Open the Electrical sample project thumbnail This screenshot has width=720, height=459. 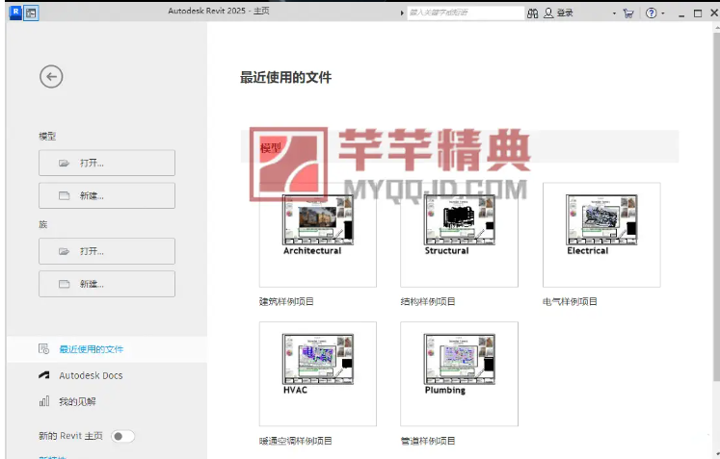point(601,235)
